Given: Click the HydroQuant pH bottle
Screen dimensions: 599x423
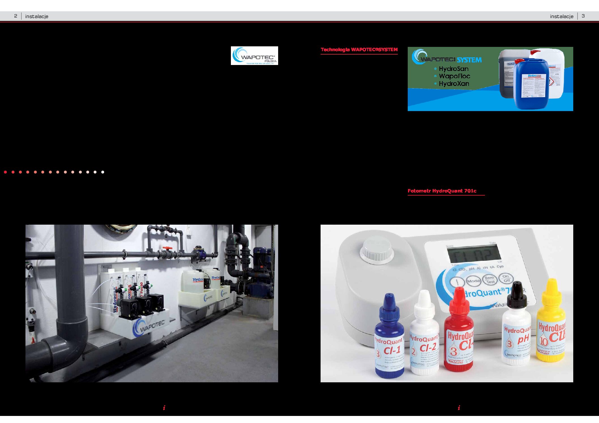Looking at the screenshot, I should coord(517,324).
